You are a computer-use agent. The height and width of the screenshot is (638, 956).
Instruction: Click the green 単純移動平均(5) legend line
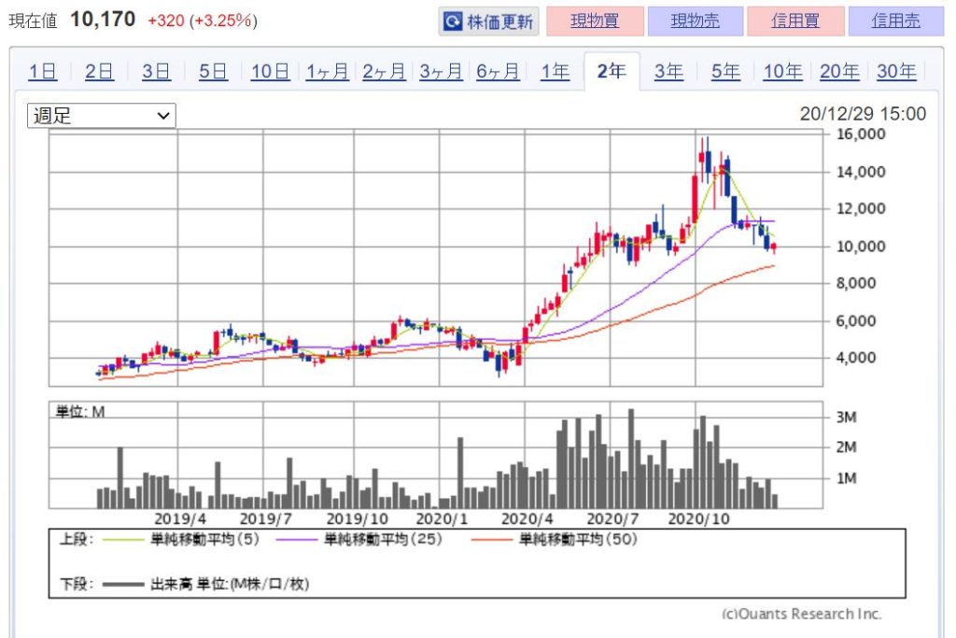point(121,539)
